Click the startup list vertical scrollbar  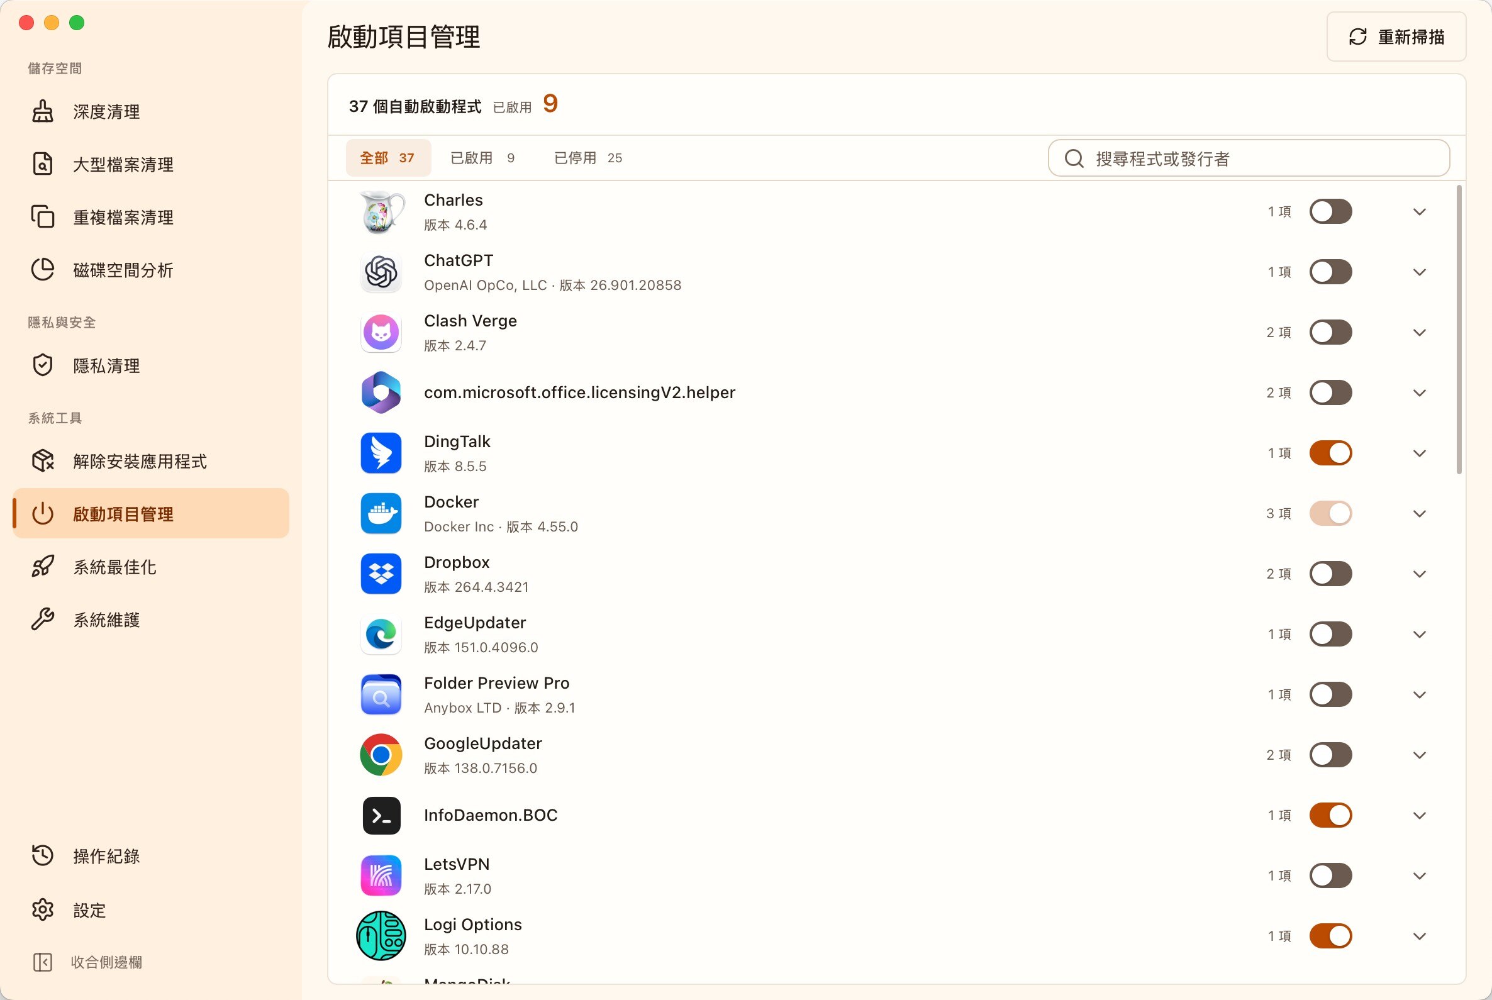[x=1459, y=329]
